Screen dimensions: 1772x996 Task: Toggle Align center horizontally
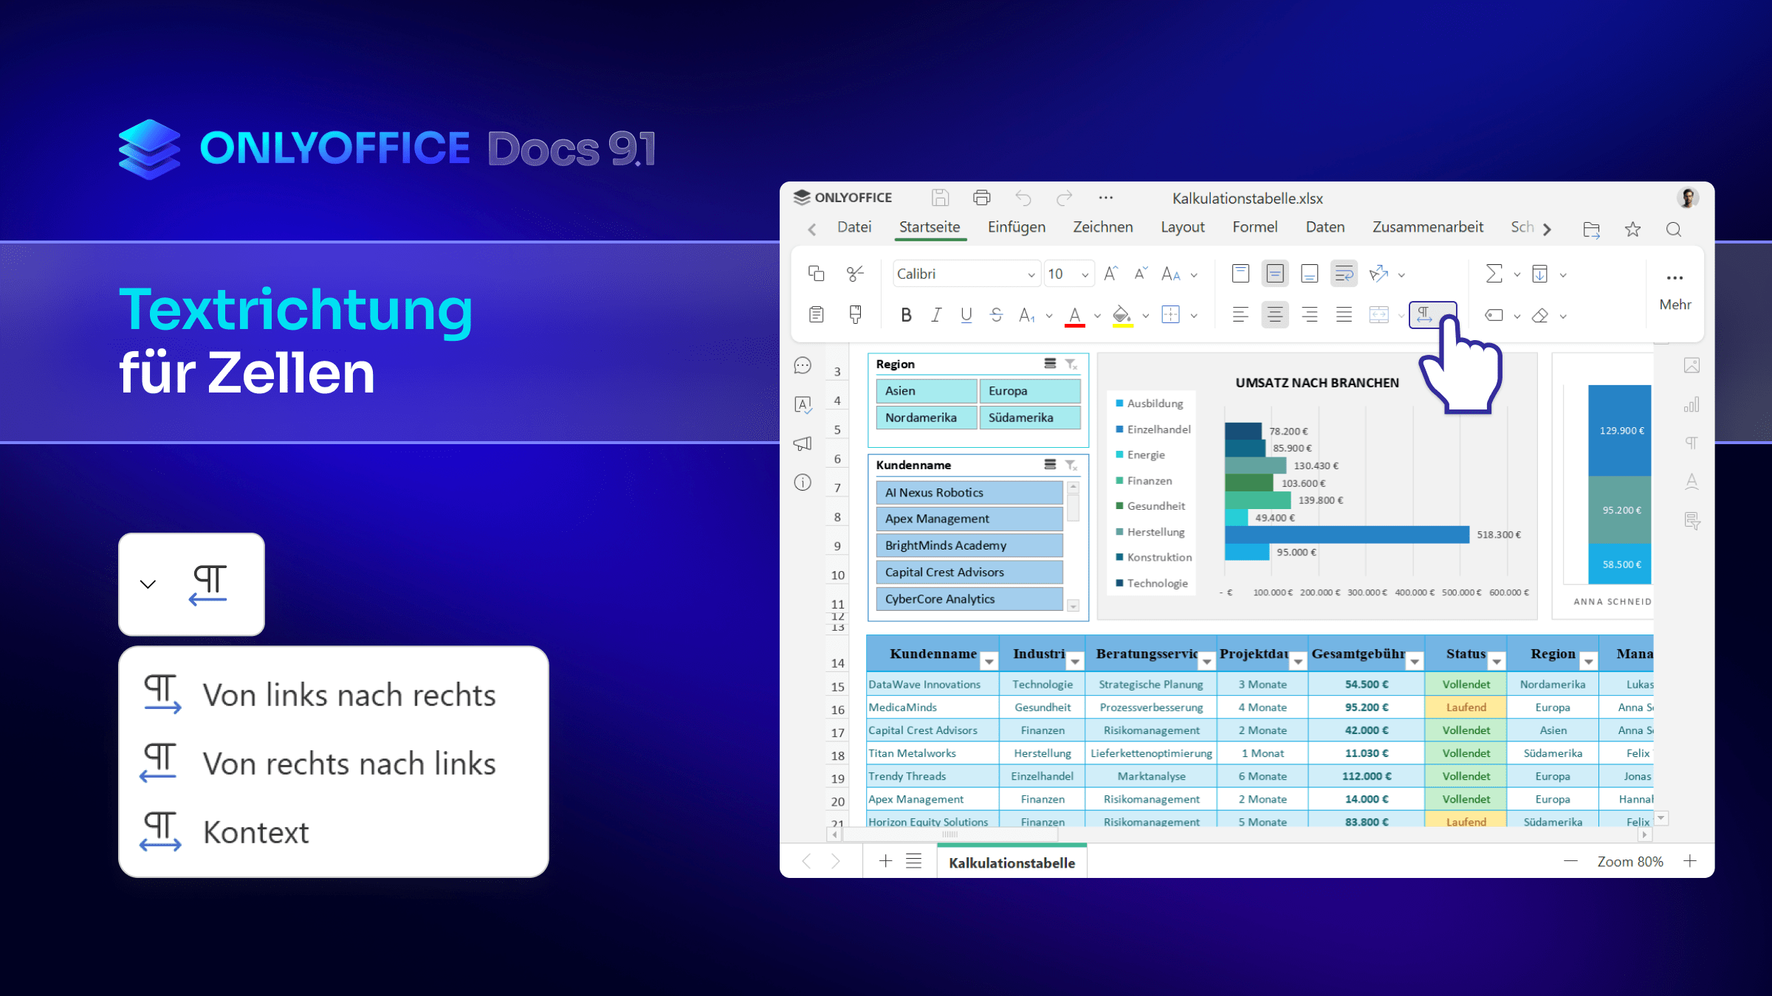coord(1274,315)
